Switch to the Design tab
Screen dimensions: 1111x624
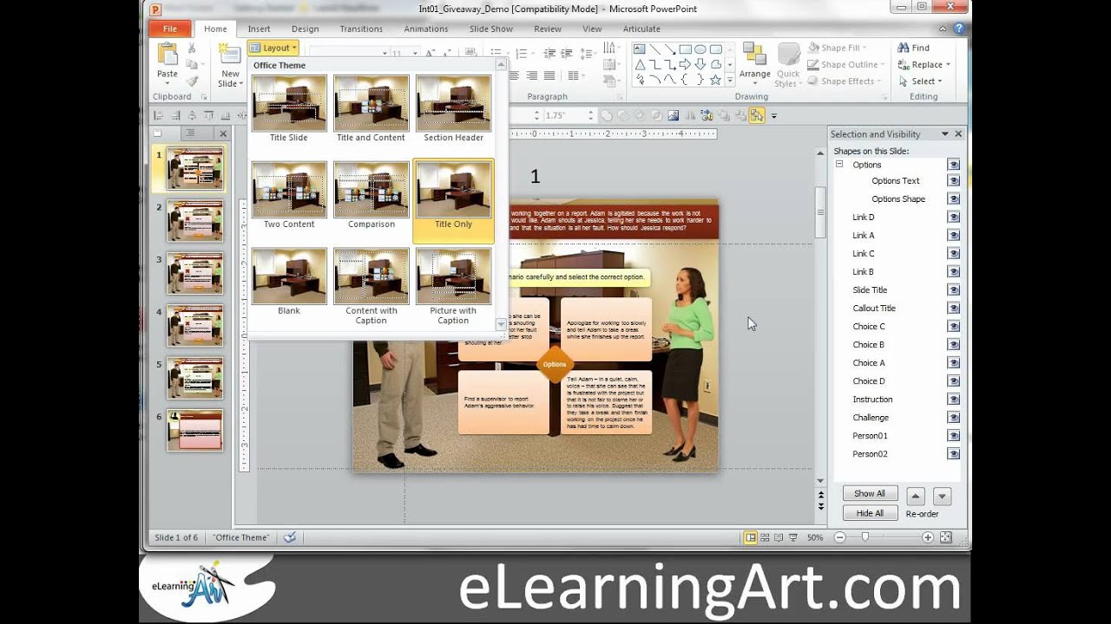[305, 29]
